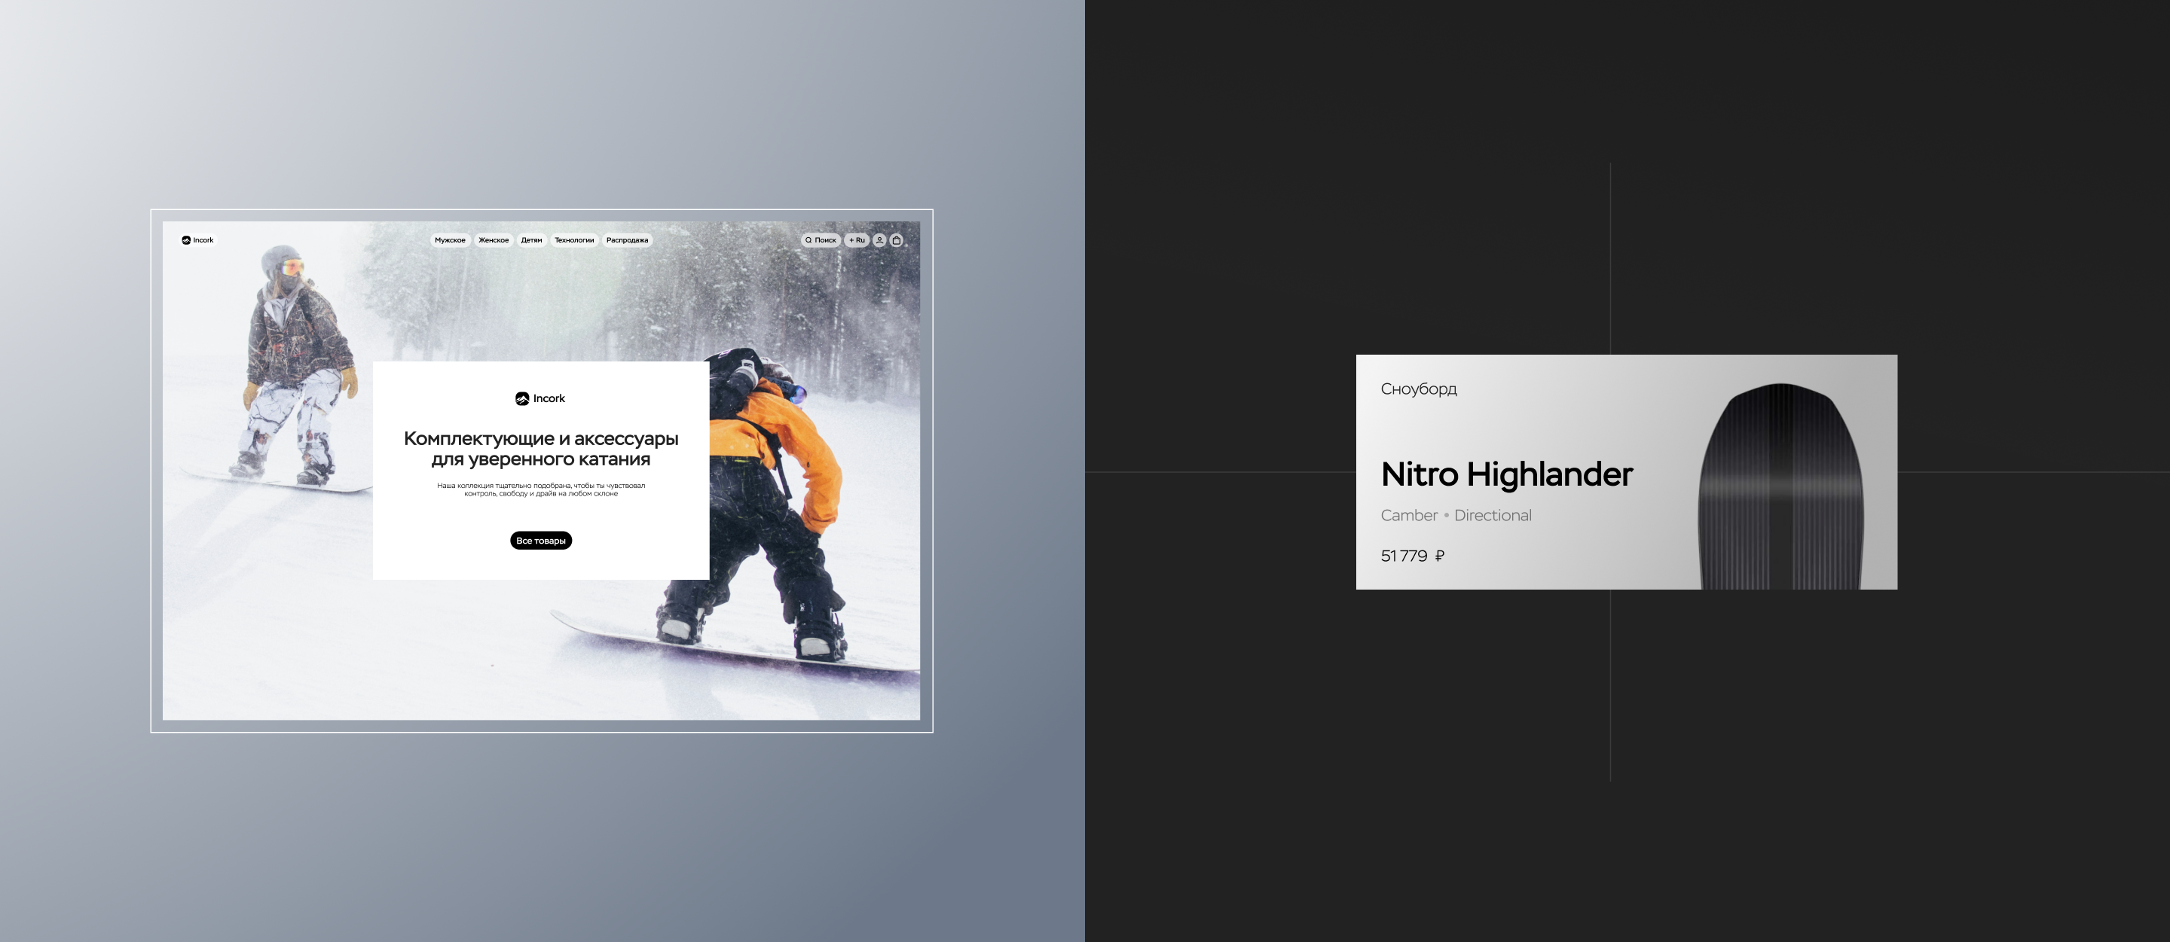Open the Мужское menu item
Image resolution: width=2170 pixels, height=942 pixels.
click(x=450, y=240)
